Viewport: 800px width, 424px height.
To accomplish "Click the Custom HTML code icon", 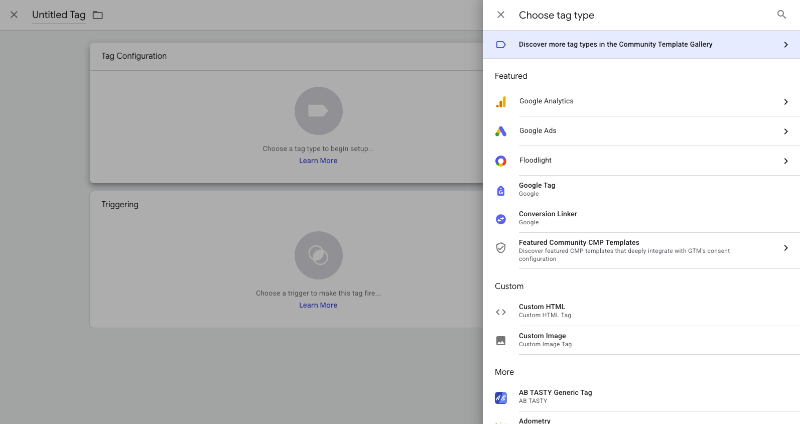I will tap(501, 312).
